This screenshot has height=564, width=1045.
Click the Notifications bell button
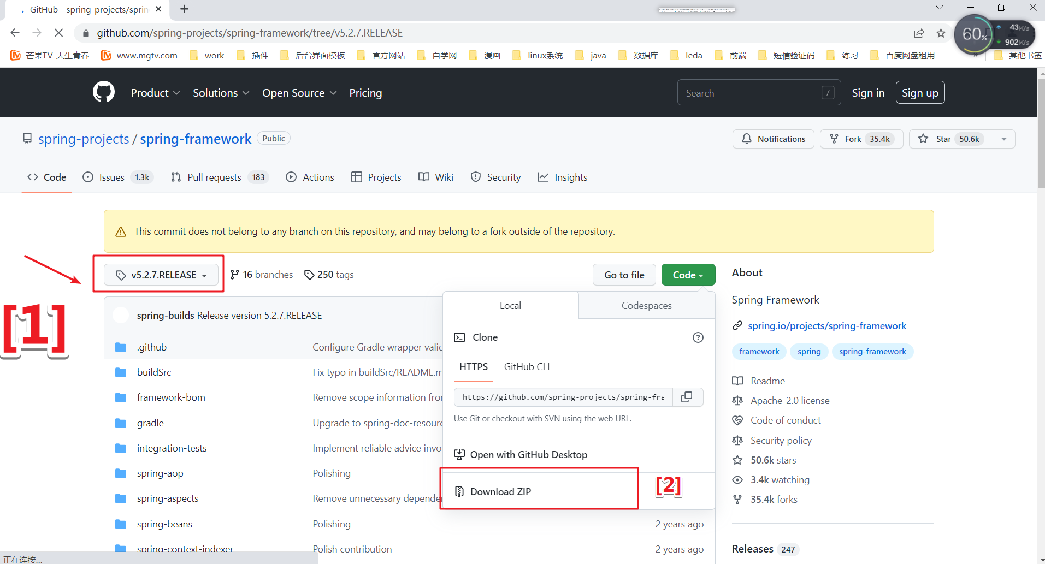coord(773,139)
